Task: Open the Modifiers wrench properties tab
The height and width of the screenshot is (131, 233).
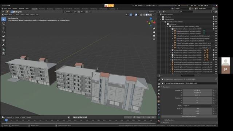Action: (159, 104)
